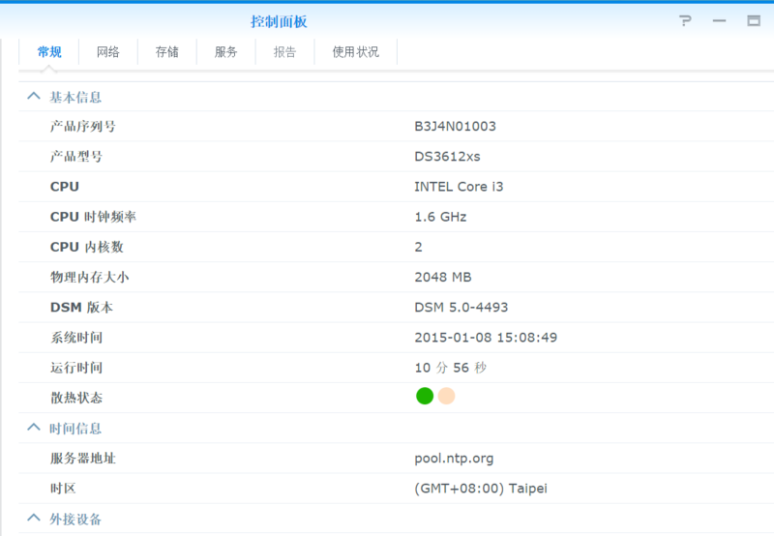Click the 时区 label
This screenshot has width=774, height=536.
[x=63, y=489]
